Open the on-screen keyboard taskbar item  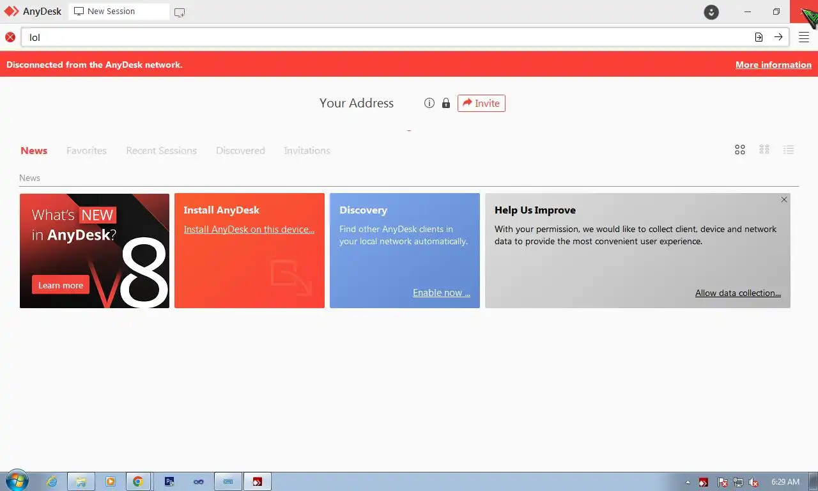click(228, 481)
